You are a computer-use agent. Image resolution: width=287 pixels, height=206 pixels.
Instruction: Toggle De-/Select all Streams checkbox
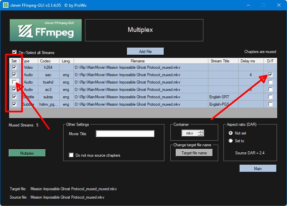14,52
